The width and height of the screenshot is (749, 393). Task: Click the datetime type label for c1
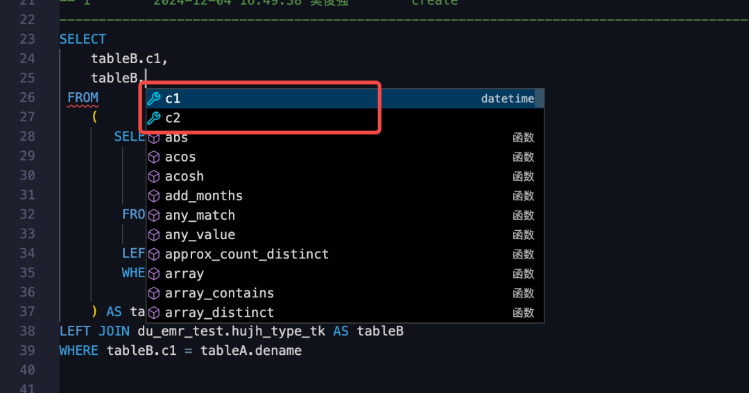(x=507, y=99)
